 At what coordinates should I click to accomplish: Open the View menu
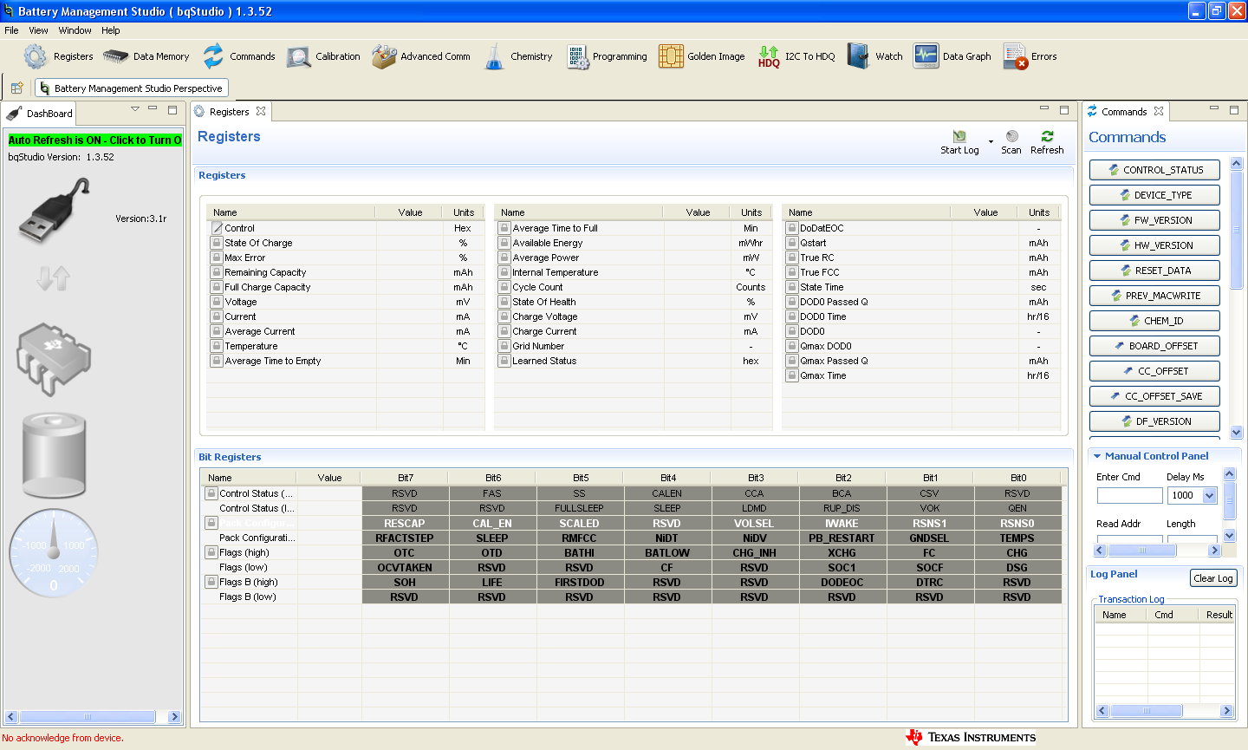tap(38, 30)
